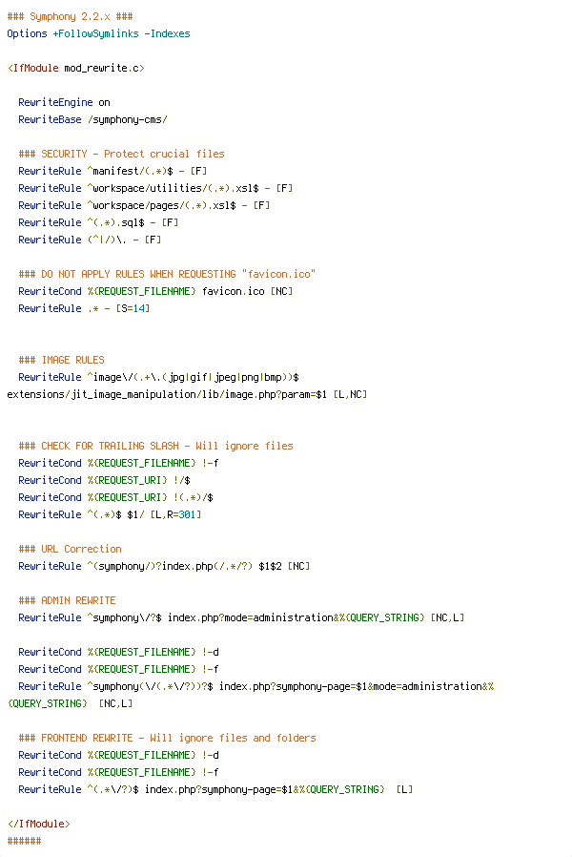572x857 pixels.
Task: Click the jit_image_manipulation image.php path
Action: pyautogui.click(x=167, y=394)
